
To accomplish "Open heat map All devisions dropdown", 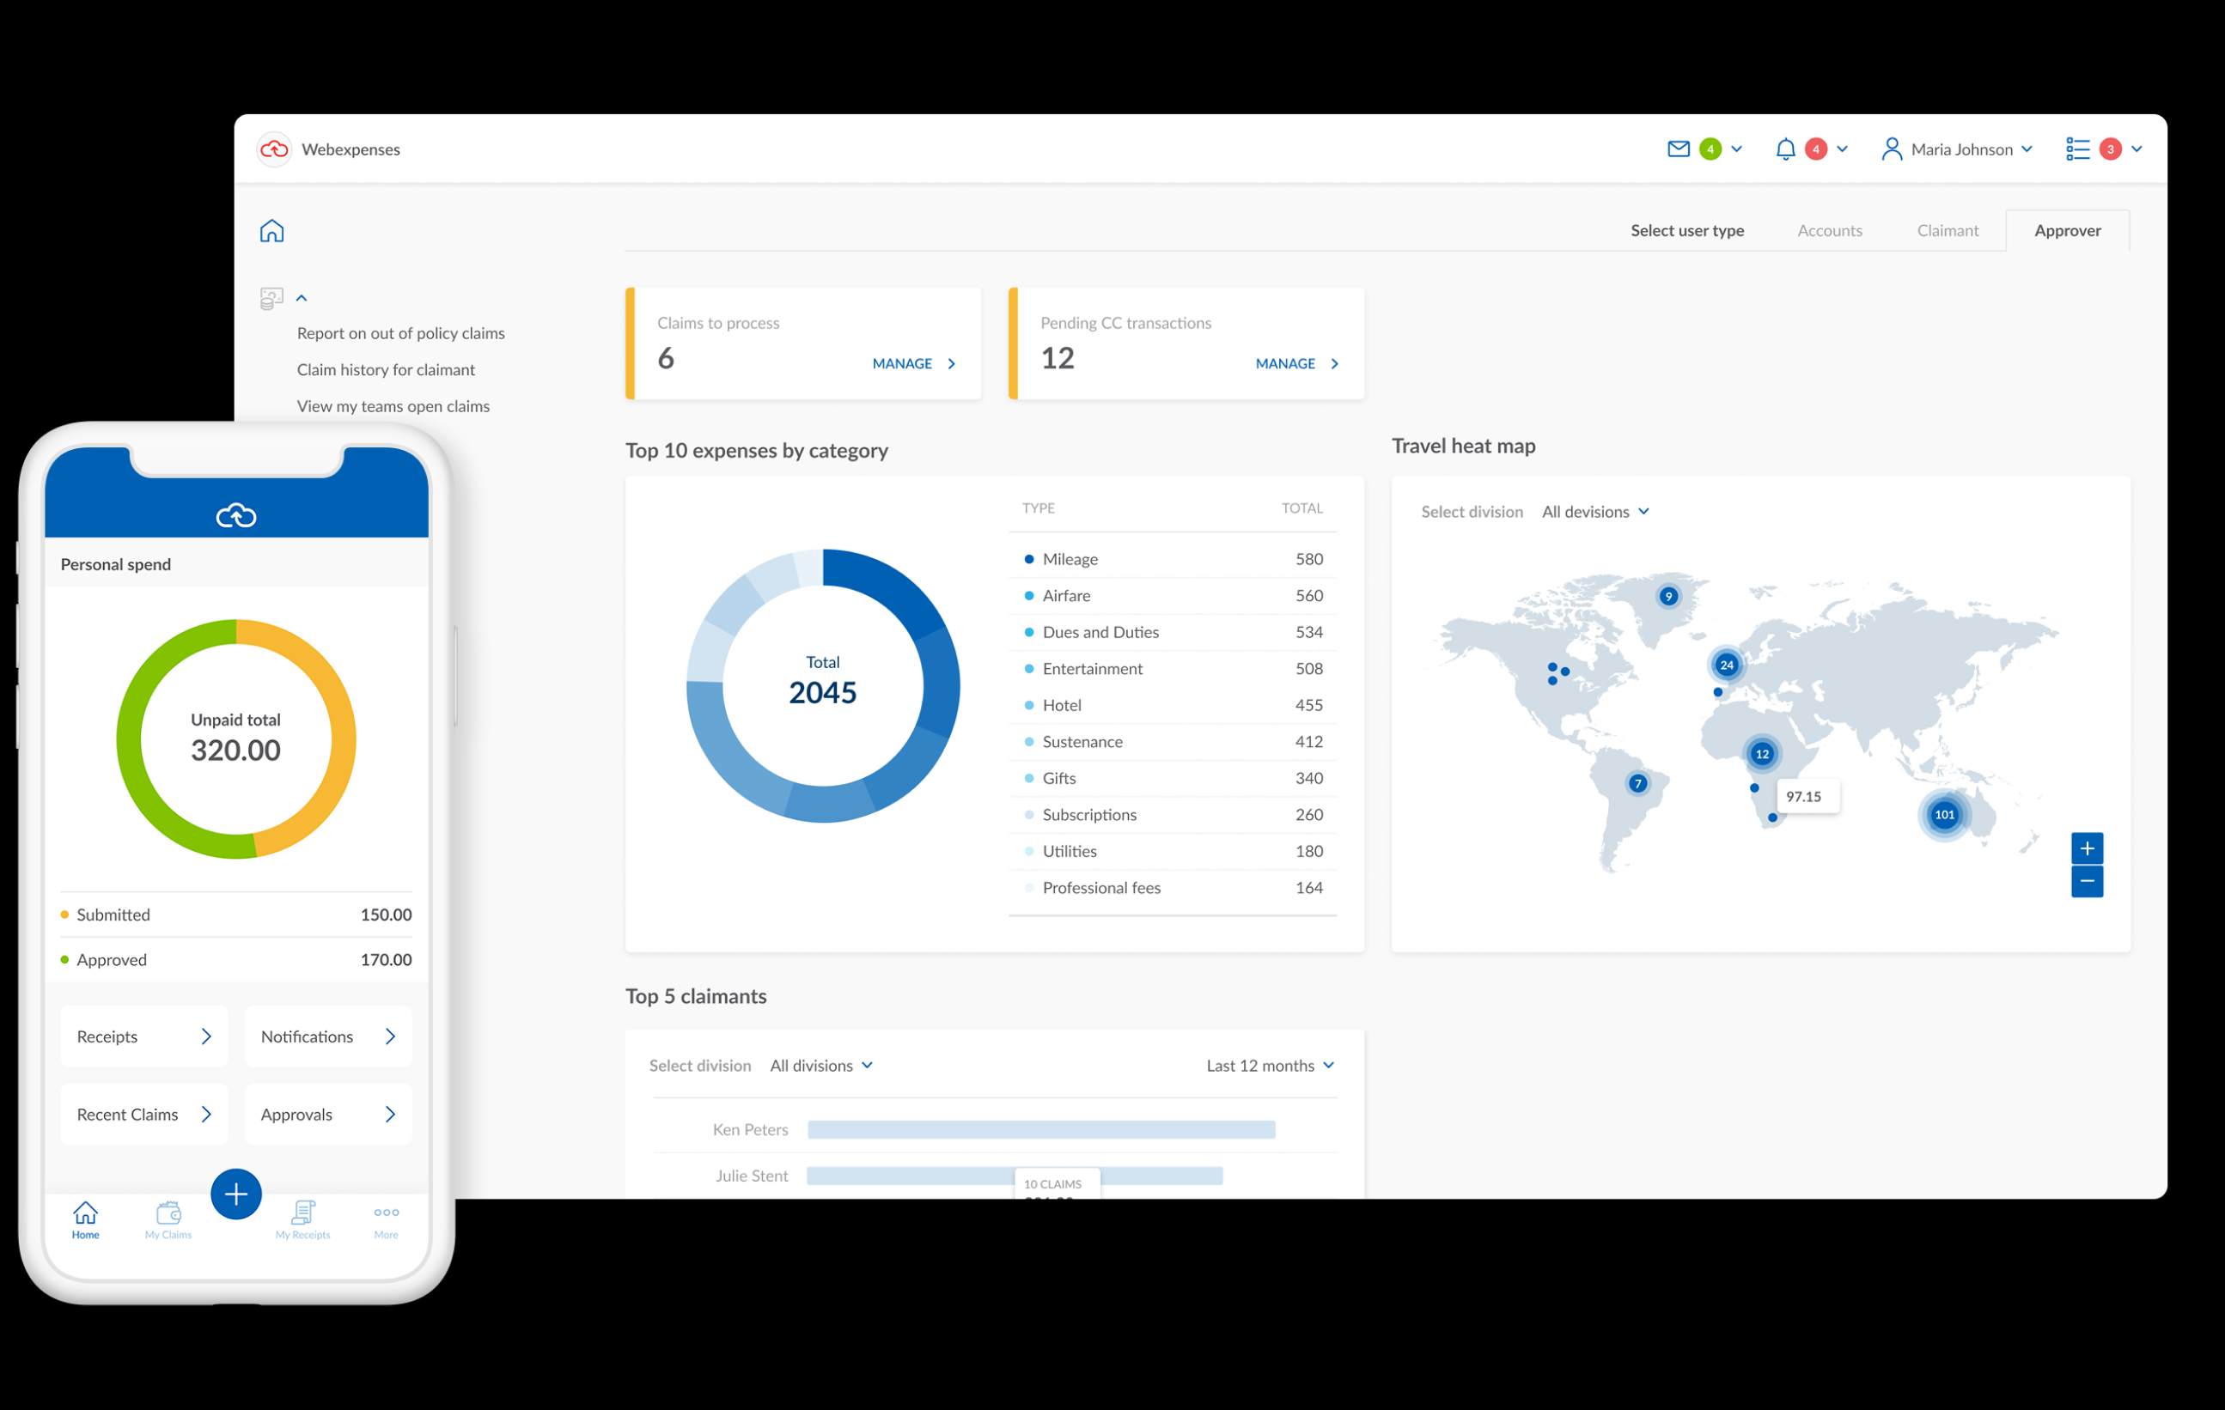I will pyautogui.click(x=1594, y=512).
